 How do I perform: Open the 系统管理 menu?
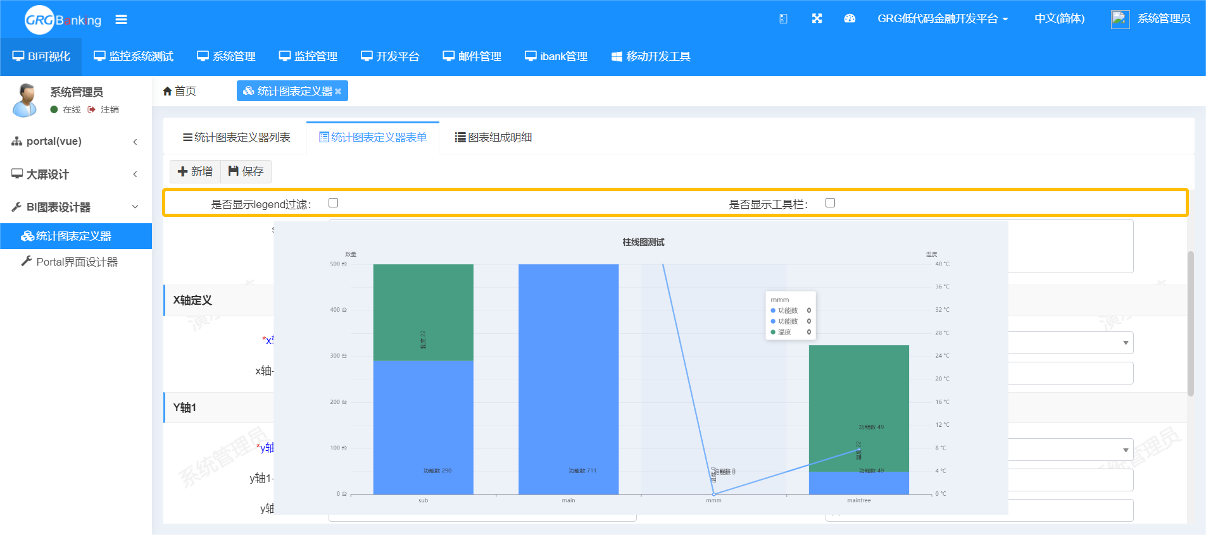226,56
